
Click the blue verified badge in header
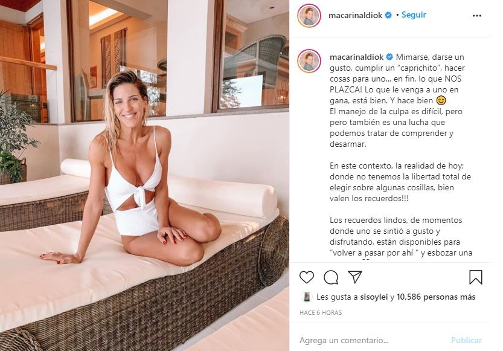point(388,15)
